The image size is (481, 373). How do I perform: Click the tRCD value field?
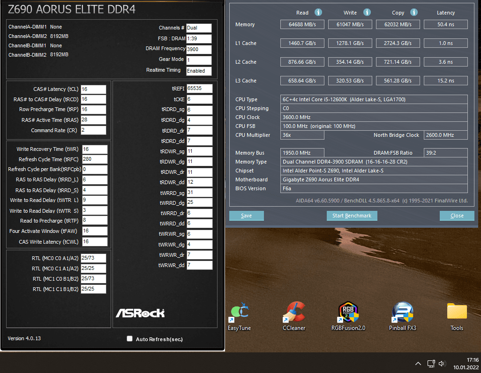(x=94, y=99)
